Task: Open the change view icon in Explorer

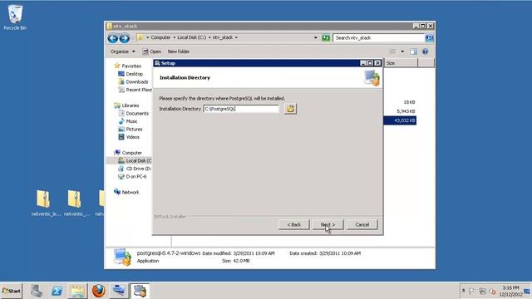Action: tap(392, 51)
